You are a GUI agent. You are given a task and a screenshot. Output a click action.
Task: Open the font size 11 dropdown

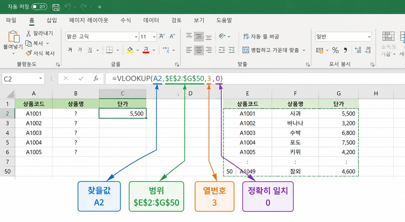pos(154,36)
